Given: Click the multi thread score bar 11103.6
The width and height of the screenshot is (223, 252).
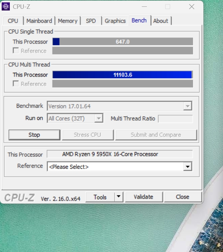Looking at the screenshot, I should [122, 75].
